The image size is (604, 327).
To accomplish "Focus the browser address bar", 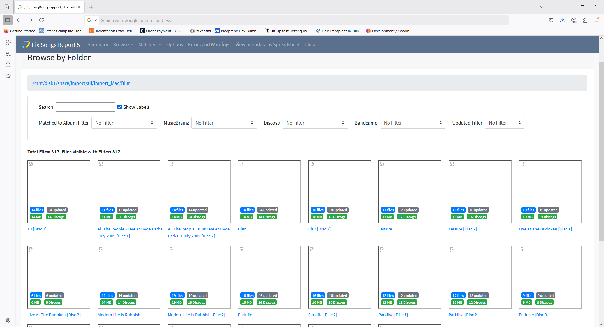I will (304, 20).
